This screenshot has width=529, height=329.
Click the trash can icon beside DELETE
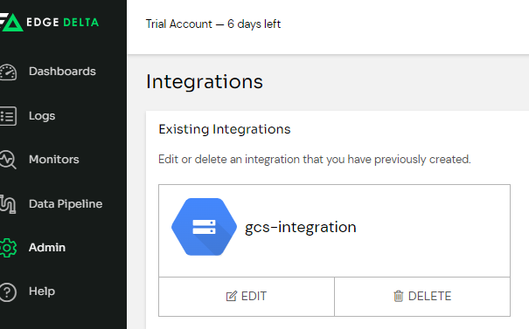399,296
